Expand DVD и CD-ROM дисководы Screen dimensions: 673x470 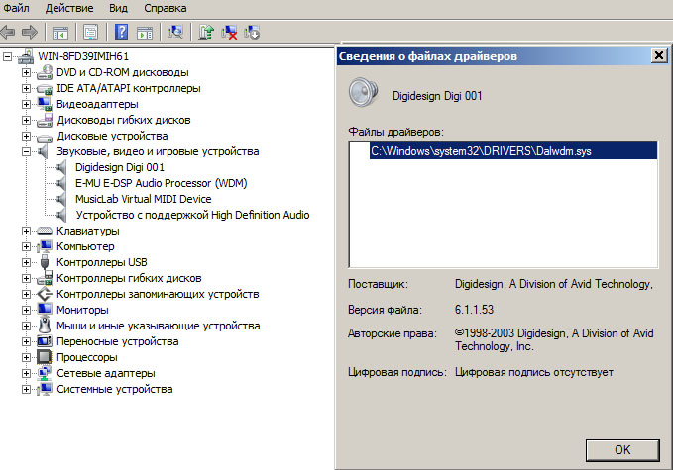click(26, 72)
